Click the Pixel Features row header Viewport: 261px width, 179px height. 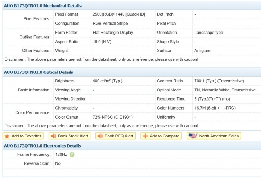[37, 19]
